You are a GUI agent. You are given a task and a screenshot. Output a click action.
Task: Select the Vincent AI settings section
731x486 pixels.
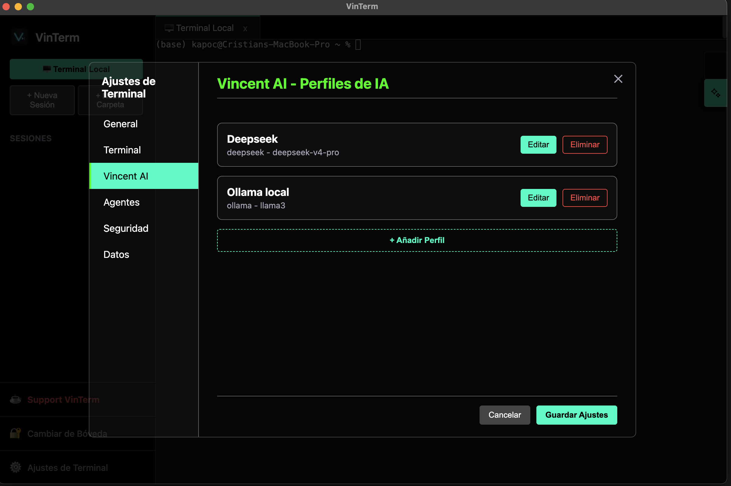tap(144, 176)
